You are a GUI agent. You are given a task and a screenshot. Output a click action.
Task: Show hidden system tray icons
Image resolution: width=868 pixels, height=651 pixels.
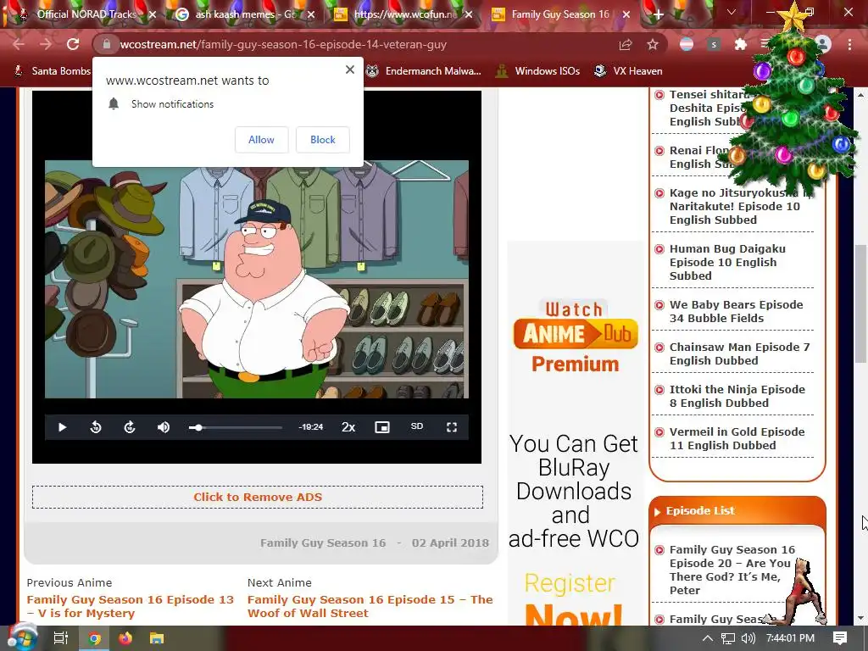coord(707,638)
